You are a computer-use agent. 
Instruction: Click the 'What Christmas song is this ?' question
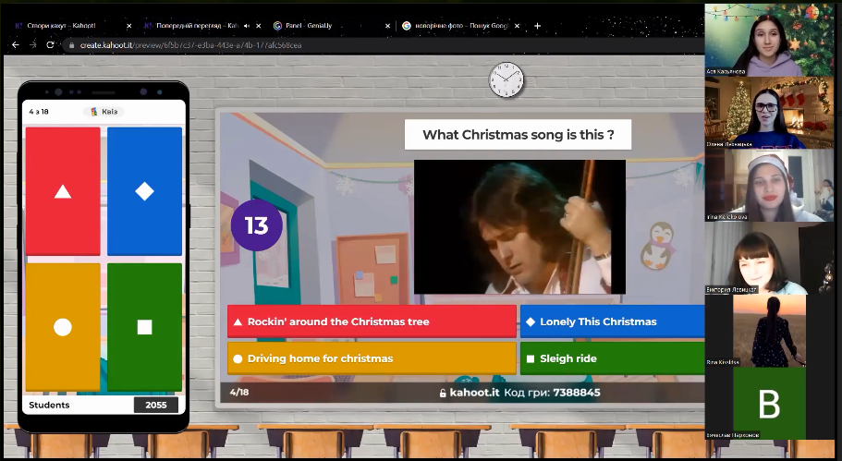[x=519, y=135]
